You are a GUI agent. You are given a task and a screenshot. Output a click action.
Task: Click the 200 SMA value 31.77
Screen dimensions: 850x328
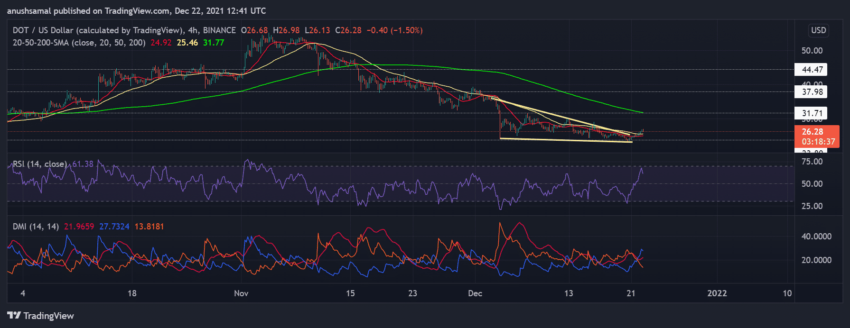click(214, 43)
